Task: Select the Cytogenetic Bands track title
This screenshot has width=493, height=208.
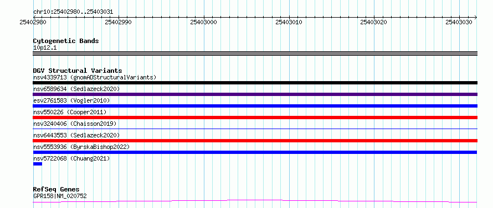Action: click(66, 41)
